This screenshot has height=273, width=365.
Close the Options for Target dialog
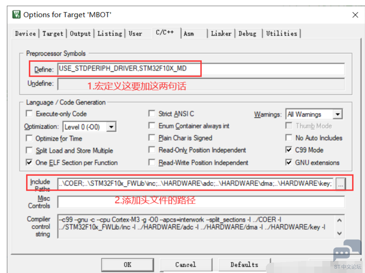355,15
